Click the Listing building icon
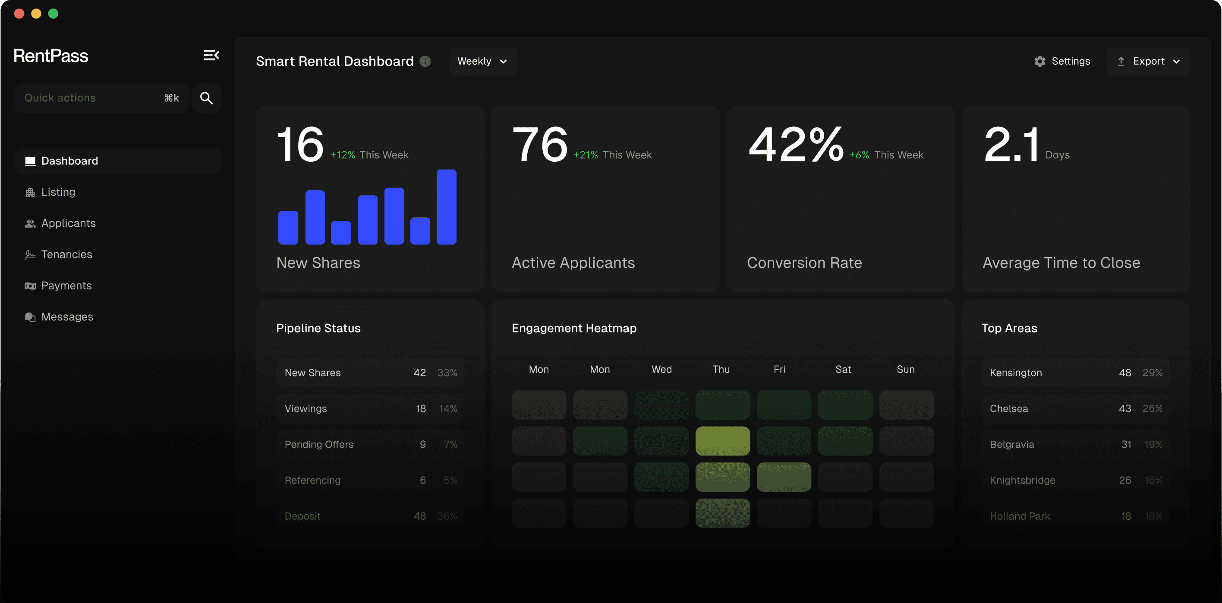This screenshot has height=603, width=1222. click(x=30, y=192)
